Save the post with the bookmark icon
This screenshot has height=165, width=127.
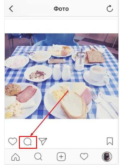click(110, 141)
